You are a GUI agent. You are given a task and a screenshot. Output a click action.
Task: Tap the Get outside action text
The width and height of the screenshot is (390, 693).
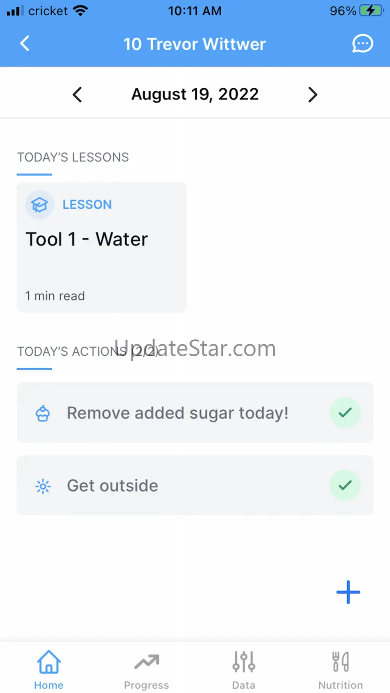(112, 486)
